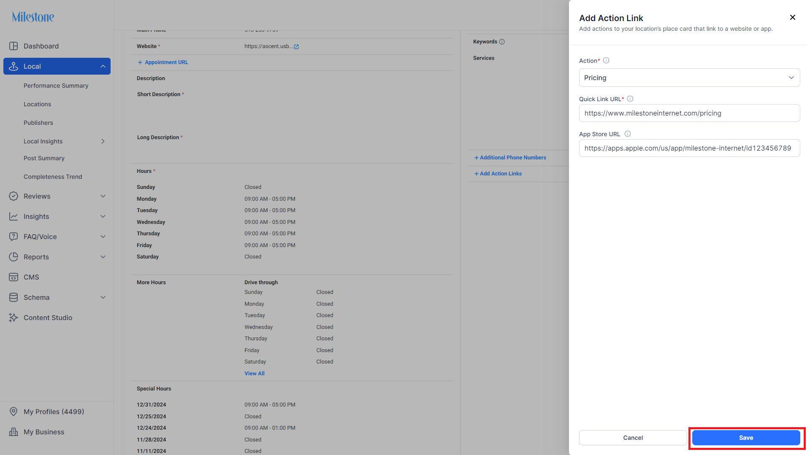Click special hours date 12/24/2024
Viewport: 810px width, 455px height.
[x=151, y=428]
